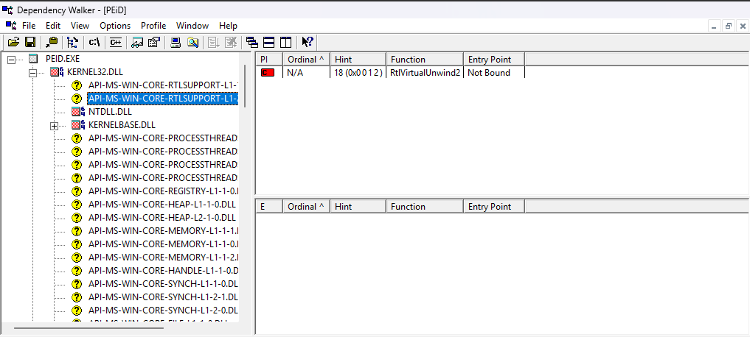Toggle the Full Paths c:\ icon
Viewport: 750px width, 337px height.
tap(94, 43)
